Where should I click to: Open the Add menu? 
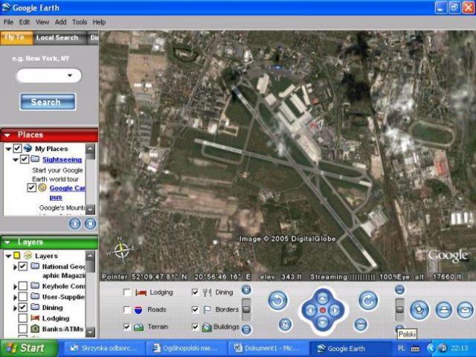(60, 22)
